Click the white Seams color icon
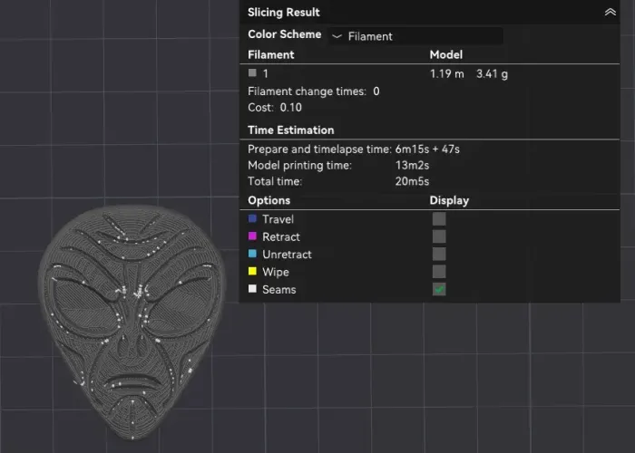 point(252,290)
